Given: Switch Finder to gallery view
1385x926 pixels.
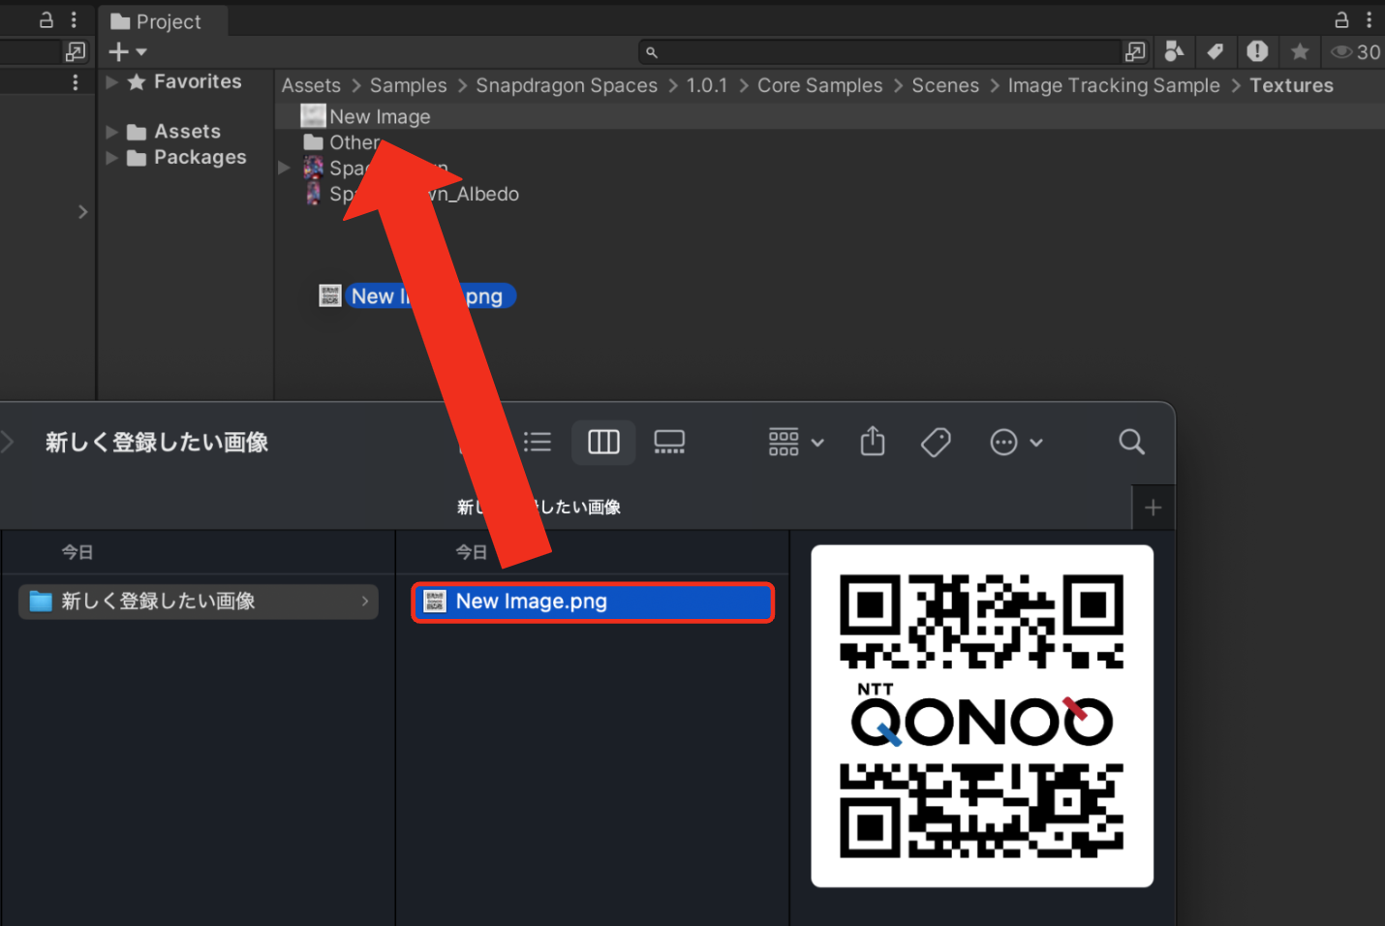Looking at the screenshot, I should (669, 442).
